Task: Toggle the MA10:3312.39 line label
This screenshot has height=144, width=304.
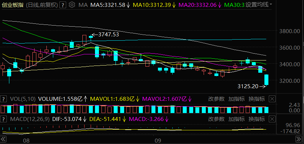Action: tap(154, 5)
